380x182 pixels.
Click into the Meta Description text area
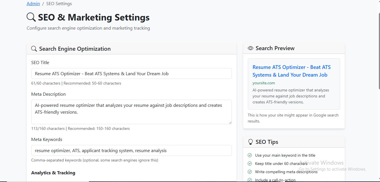131,112
